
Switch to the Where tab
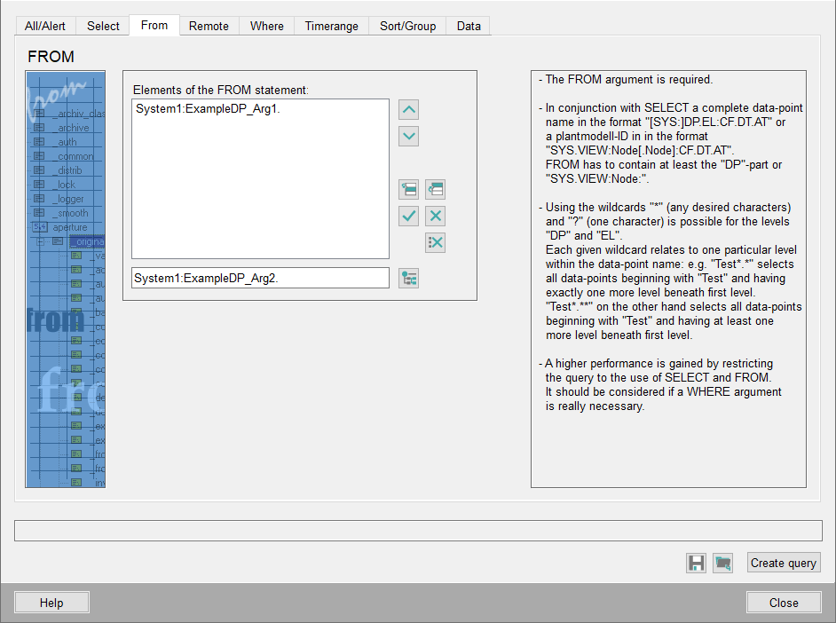(266, 26)
